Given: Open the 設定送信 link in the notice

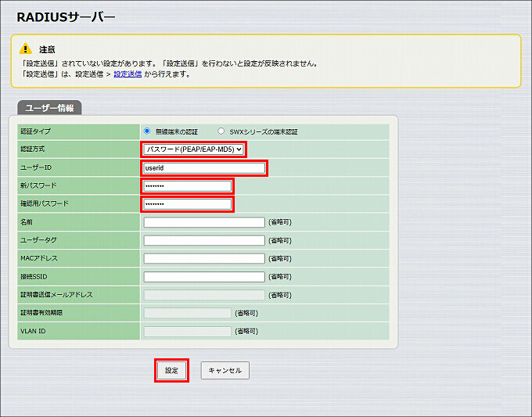Looking at the screenshot, I should [x=128, y=74].
